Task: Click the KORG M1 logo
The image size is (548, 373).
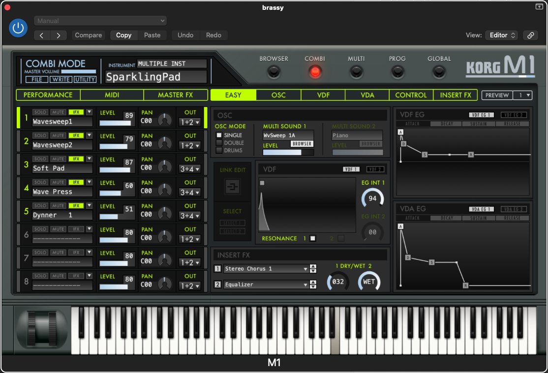Action: click(500, 66)
